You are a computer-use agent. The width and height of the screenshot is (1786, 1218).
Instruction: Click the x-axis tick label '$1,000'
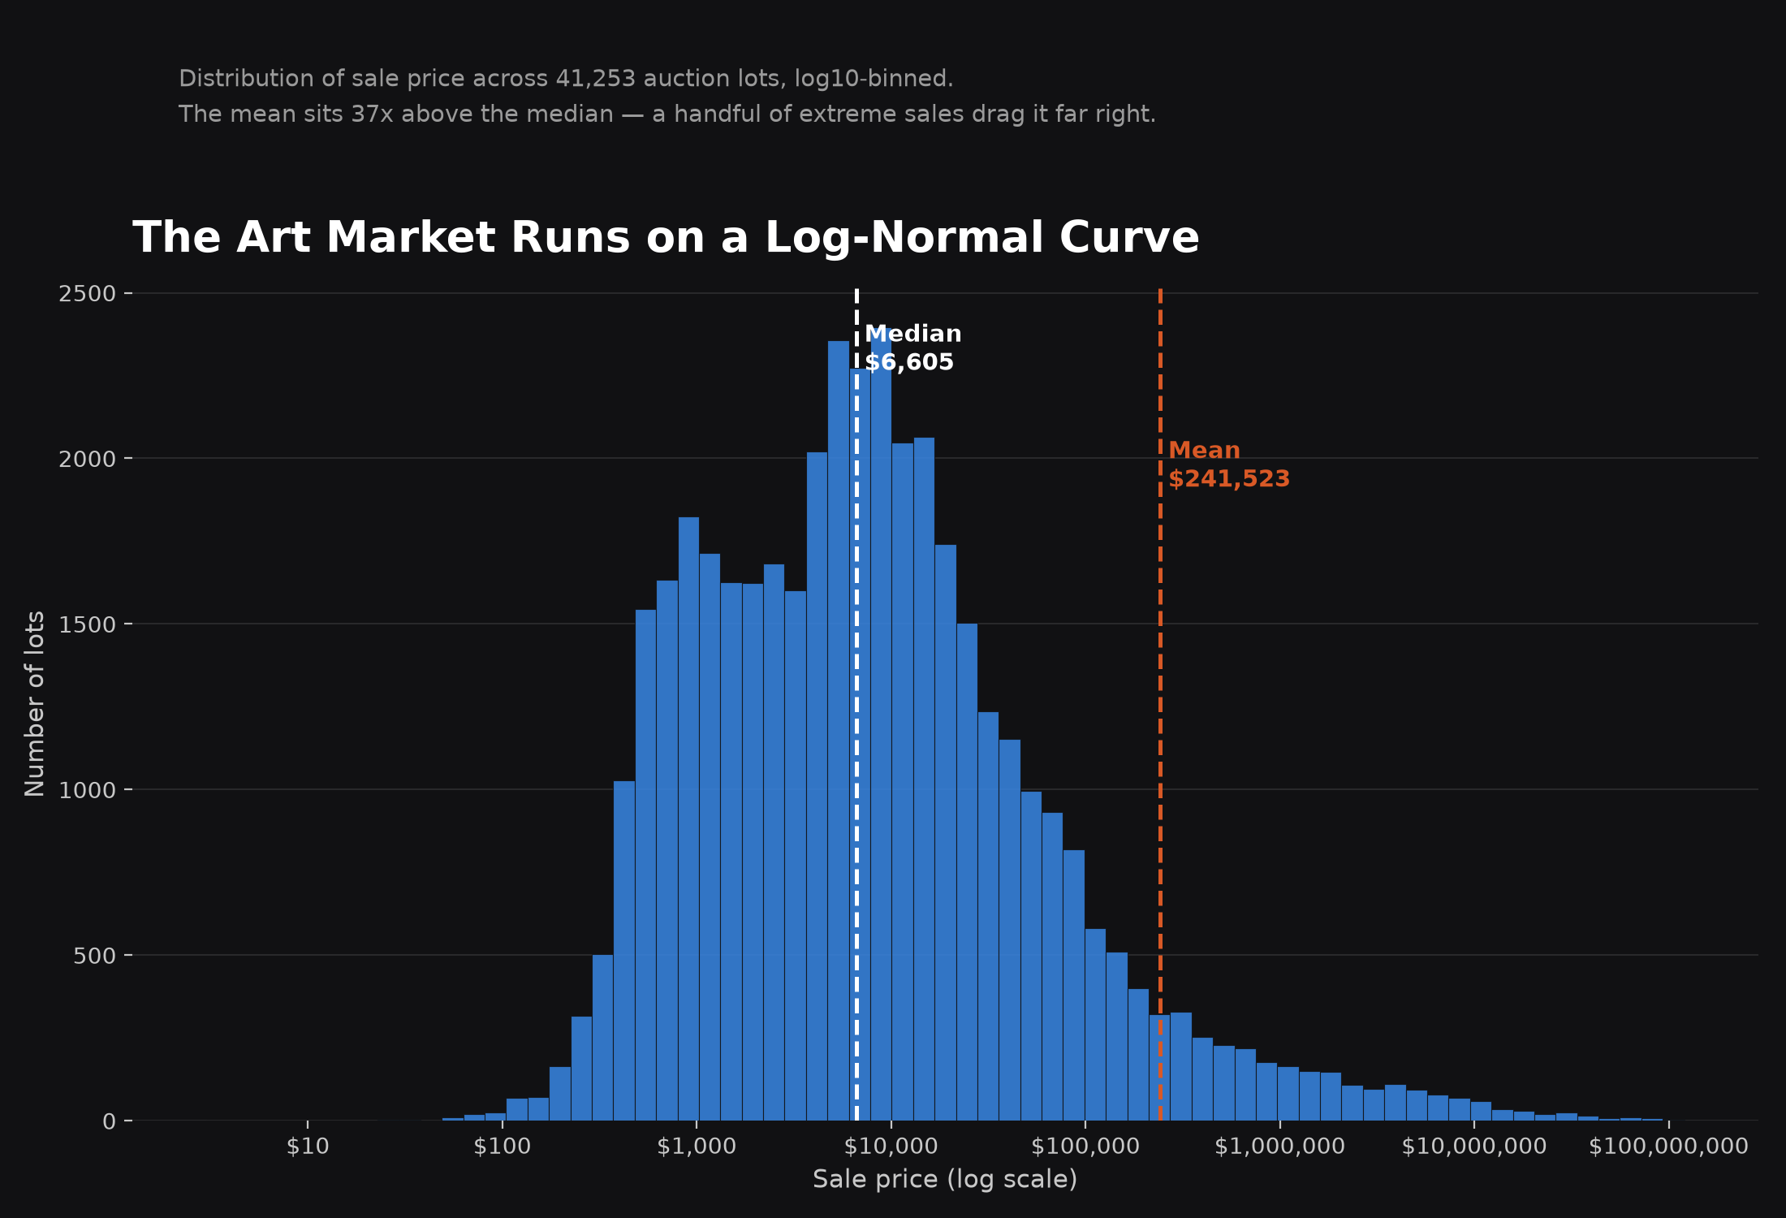click(697, 1147)
